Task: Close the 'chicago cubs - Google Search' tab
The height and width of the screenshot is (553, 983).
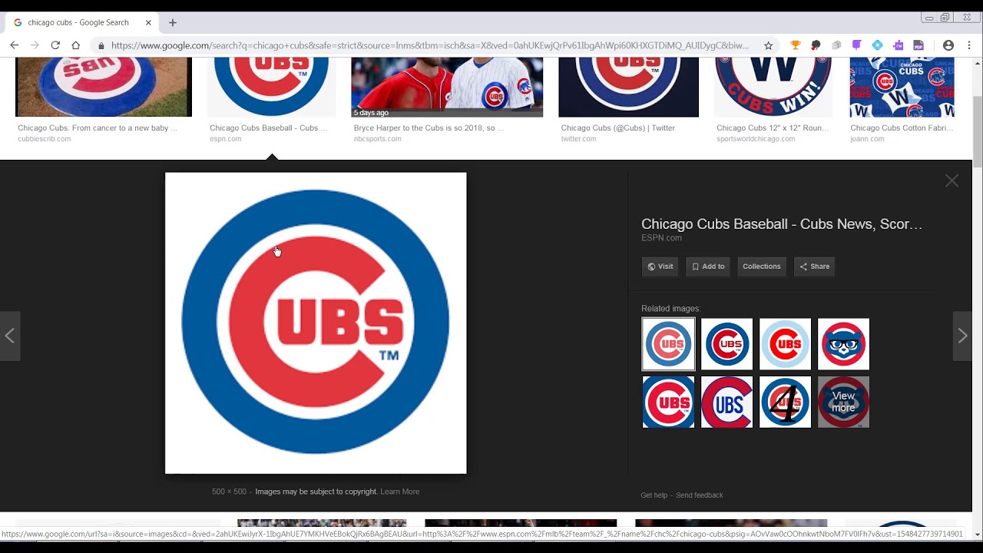Action: tap(148, 22)
